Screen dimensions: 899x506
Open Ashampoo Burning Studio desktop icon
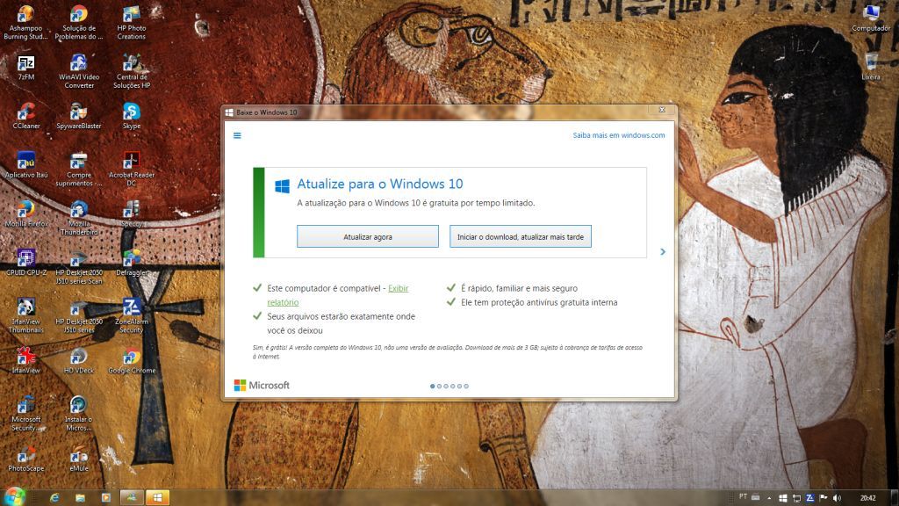tap(25, 23)
